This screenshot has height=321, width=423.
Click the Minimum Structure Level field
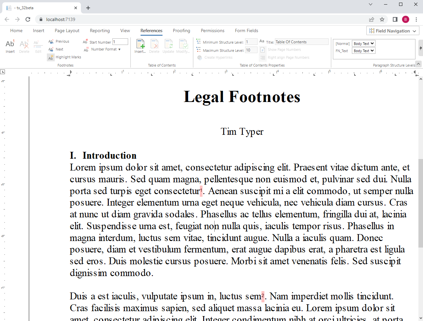251,42
